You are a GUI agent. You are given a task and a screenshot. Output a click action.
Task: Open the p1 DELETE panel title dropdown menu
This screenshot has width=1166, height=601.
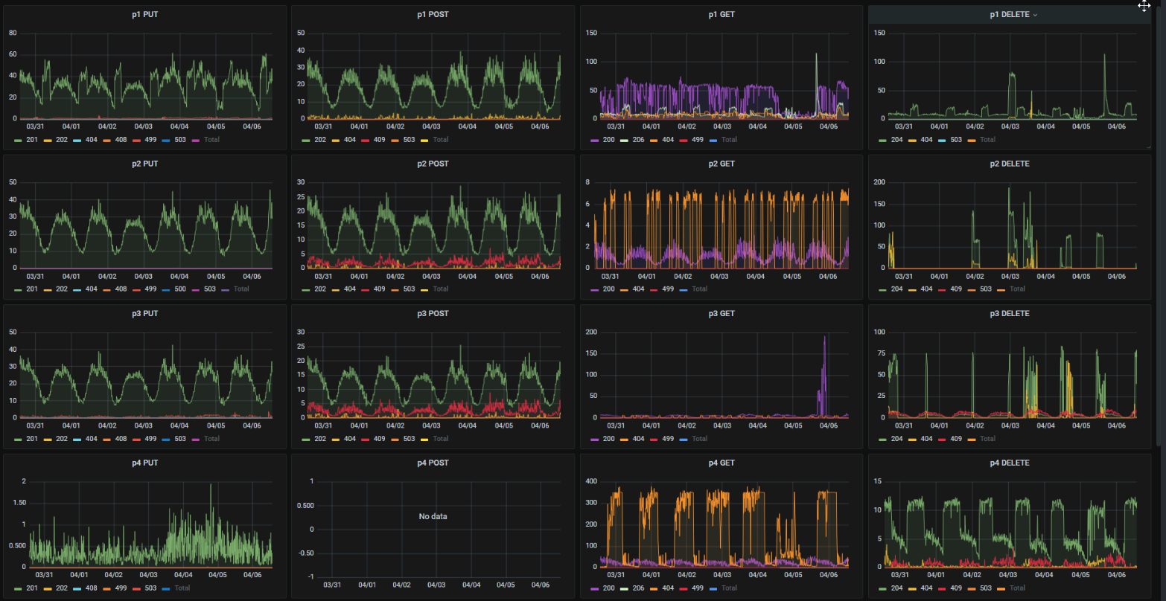tap(1013, 15)
